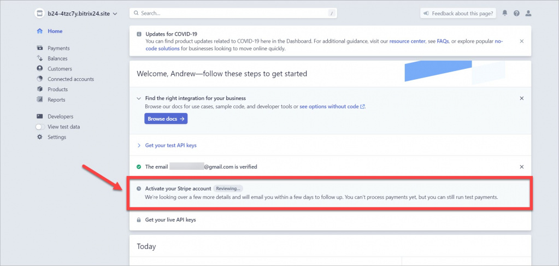Click the Products box icon

[x=40, y=89]
